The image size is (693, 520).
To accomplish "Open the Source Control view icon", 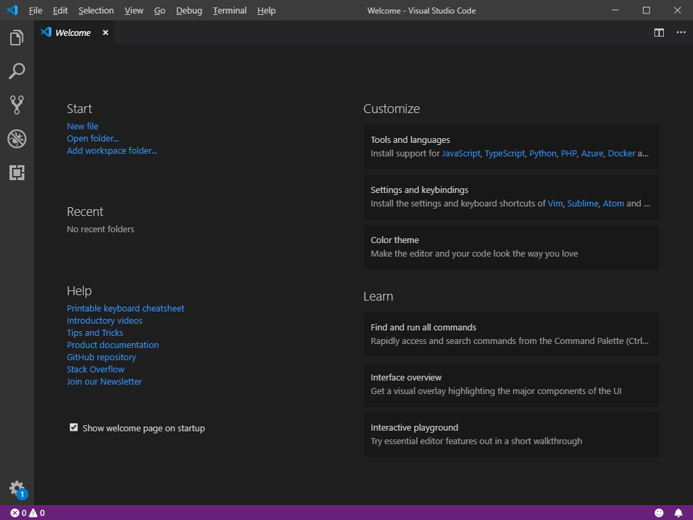I will (x=17, y=105).
